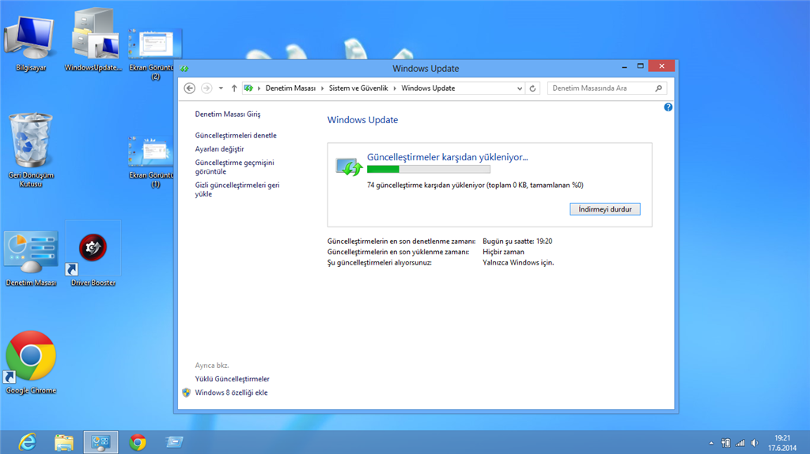Select Denetim Masası in the breadcrumb

click(x=290, y=88)
